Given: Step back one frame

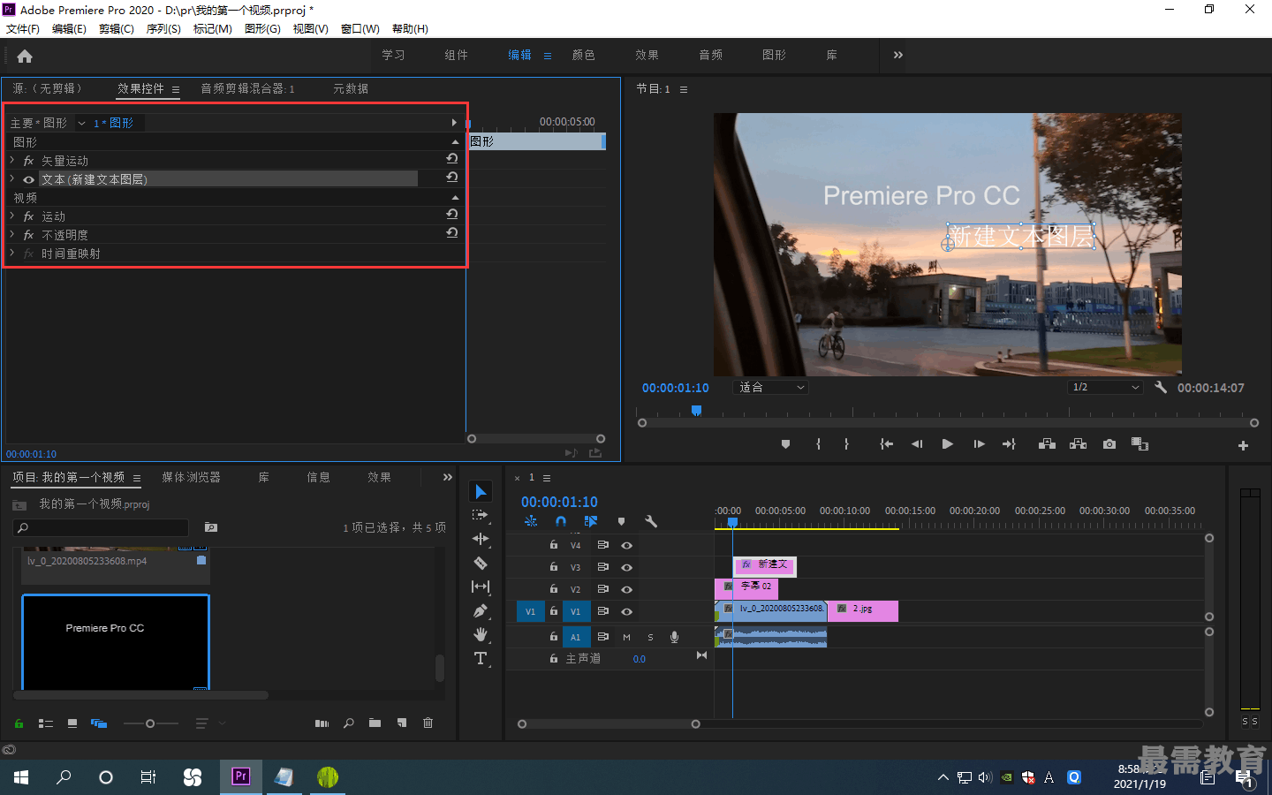Looking at the screenshot, I should point(917,444).
